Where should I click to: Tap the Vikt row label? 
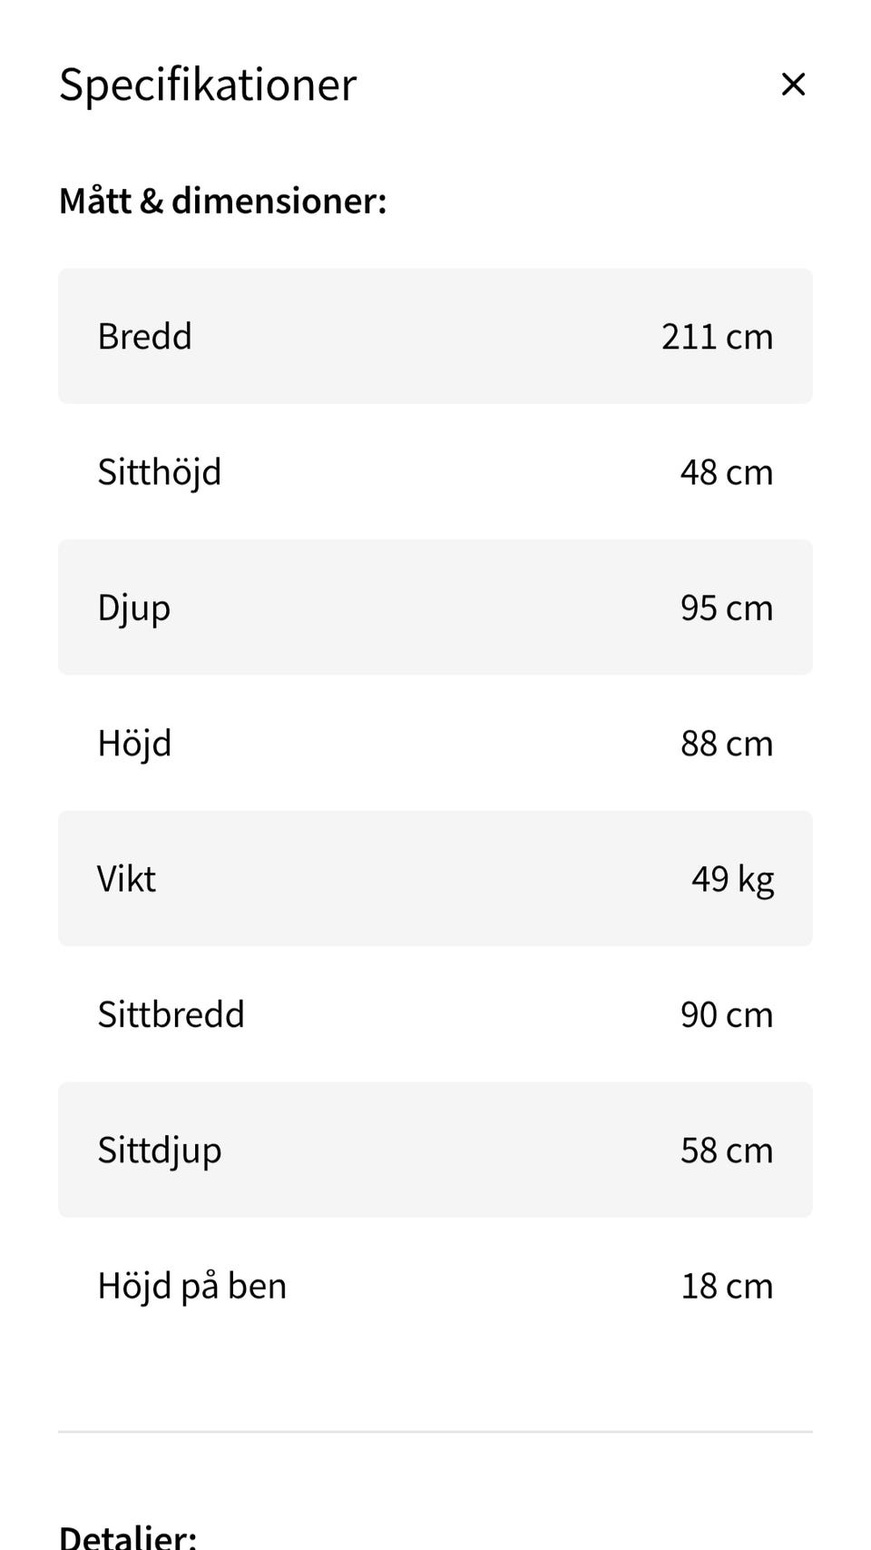(126, 879)
